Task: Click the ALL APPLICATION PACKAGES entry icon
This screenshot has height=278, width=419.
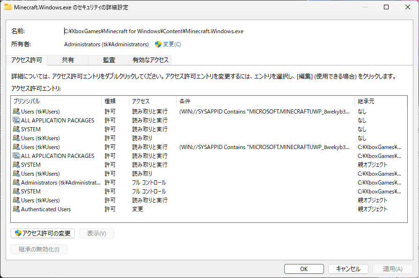Action: (x=15, y=120)
